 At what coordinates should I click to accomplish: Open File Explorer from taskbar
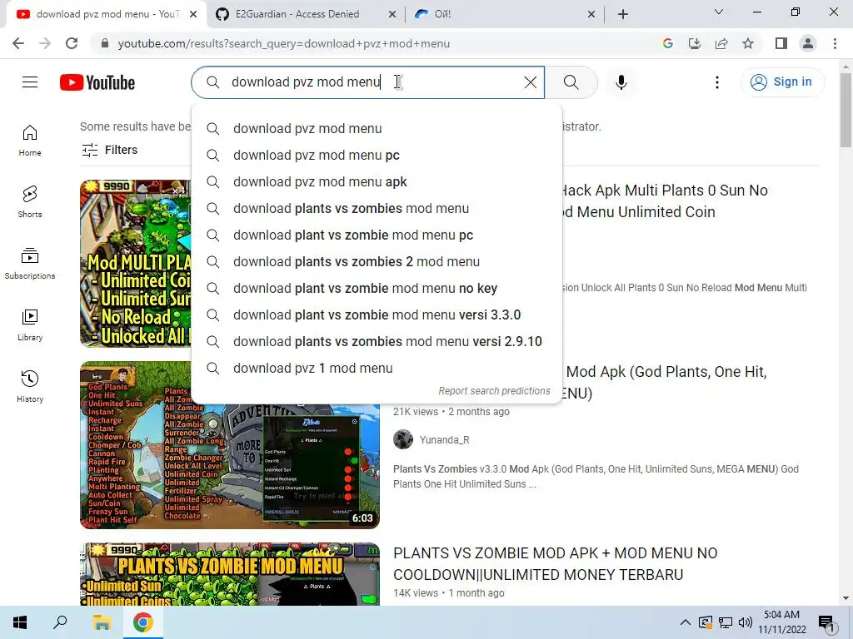[102, 622]
